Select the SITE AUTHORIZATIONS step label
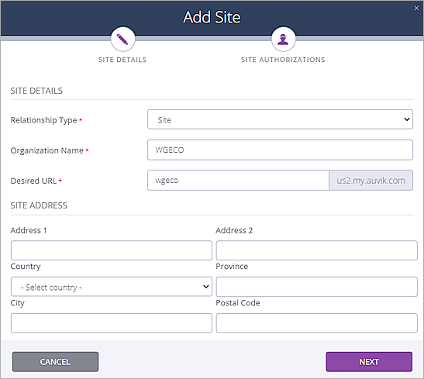The image size is (424, 379). [x=283, y=60]
